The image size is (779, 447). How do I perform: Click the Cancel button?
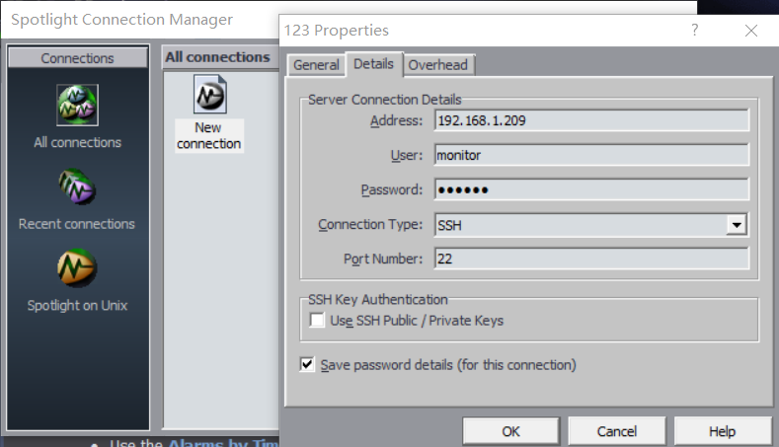tap(617, 431)
